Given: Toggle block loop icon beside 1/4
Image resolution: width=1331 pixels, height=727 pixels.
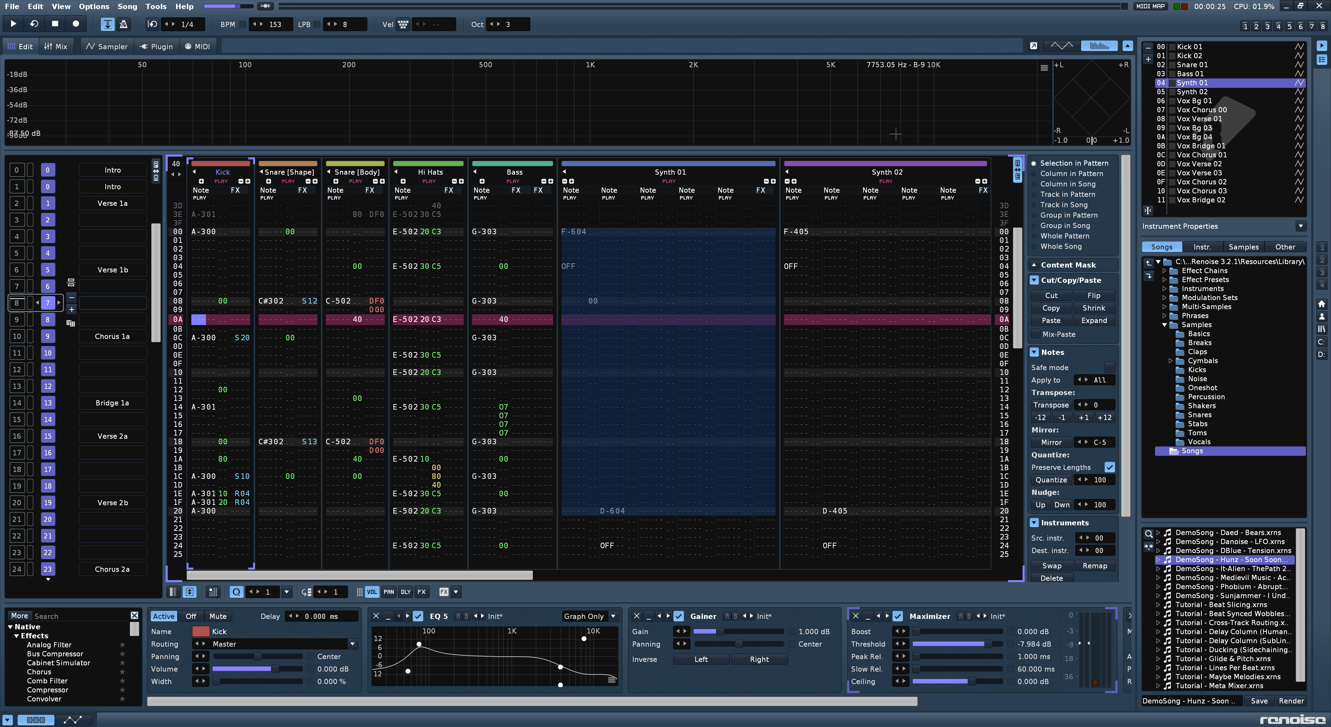Looking at the screenshot, I should [152, 24].
